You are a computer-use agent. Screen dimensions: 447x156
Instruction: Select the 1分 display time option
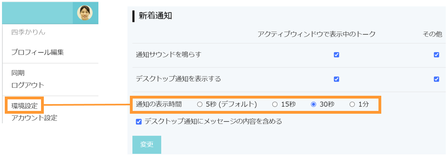352,105
